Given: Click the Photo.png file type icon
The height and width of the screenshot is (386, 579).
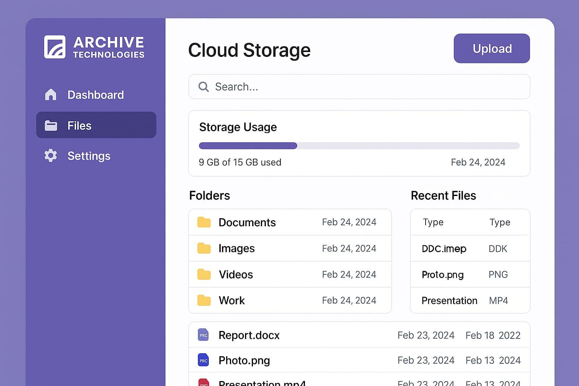Looking at the screenshot, I should point(203,360).
